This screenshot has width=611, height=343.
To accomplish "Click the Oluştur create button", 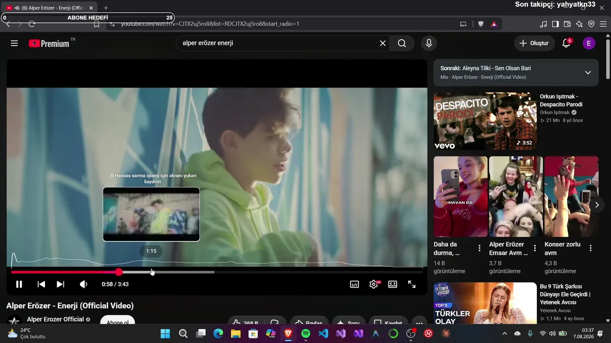I will 535,43.
